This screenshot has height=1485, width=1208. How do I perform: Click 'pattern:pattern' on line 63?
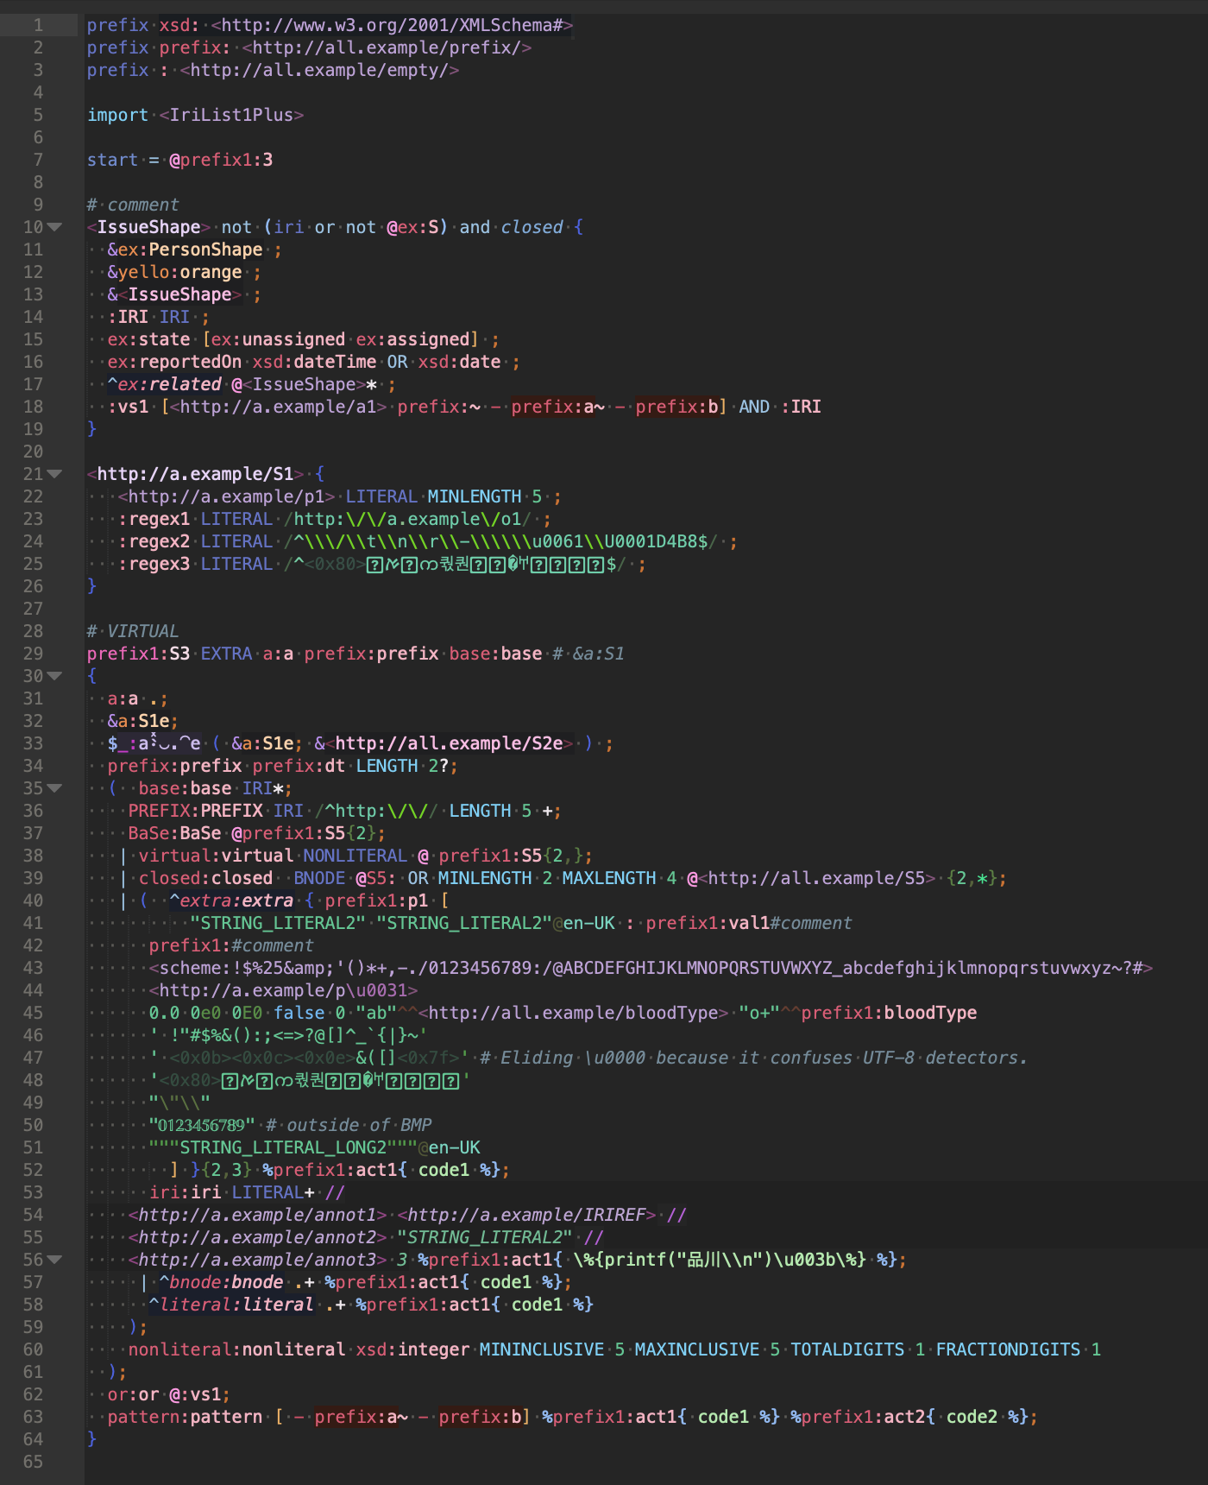click(x=185, y=1417)
